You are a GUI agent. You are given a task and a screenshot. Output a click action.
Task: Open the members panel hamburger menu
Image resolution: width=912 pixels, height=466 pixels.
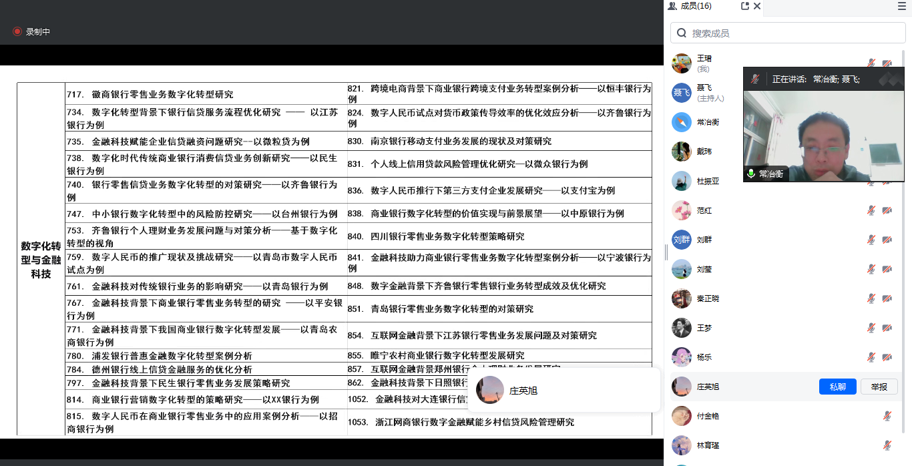click(x=902, y=6)
